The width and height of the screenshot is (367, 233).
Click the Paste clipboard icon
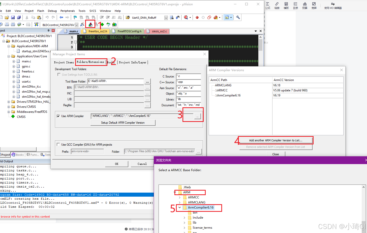[39, 17]
